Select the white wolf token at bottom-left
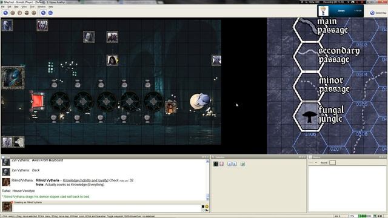The image size is (388, 218). (19, 142)
